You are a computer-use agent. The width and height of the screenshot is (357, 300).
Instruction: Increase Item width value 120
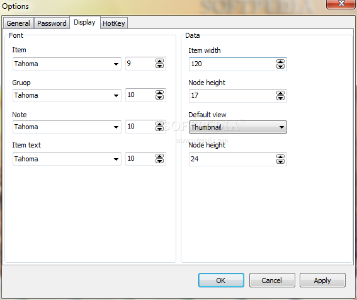280,62
